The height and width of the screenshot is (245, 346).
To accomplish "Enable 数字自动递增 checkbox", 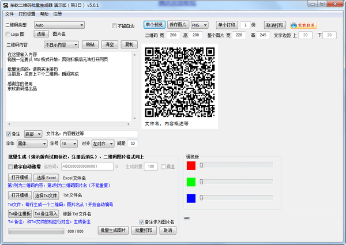I will [x=10, y=167].
